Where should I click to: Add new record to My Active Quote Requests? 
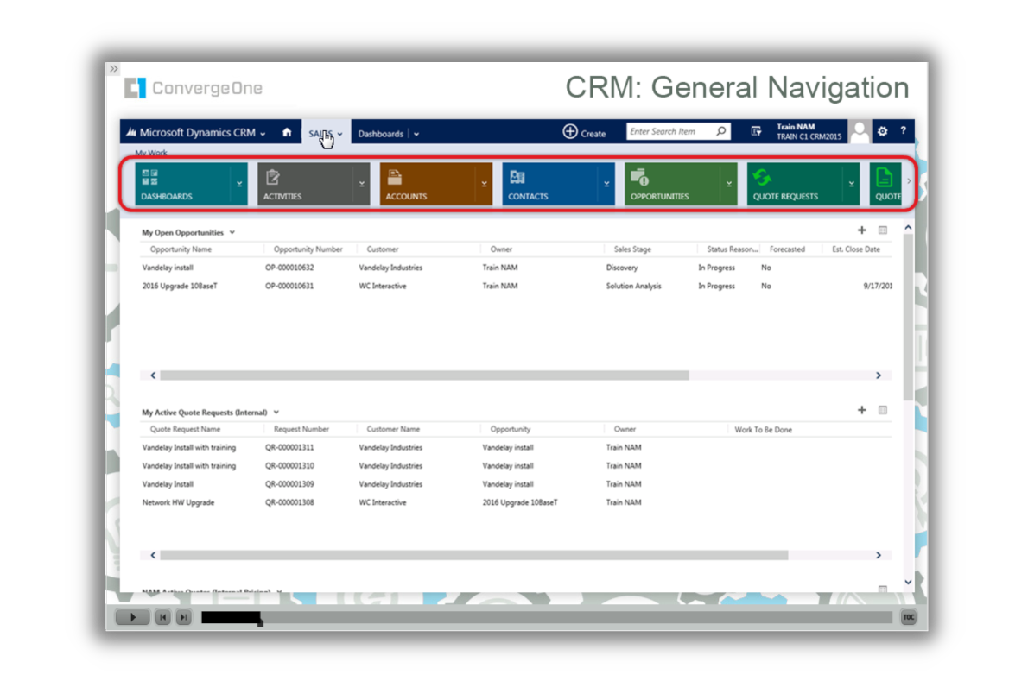click(x=862, y=410)
